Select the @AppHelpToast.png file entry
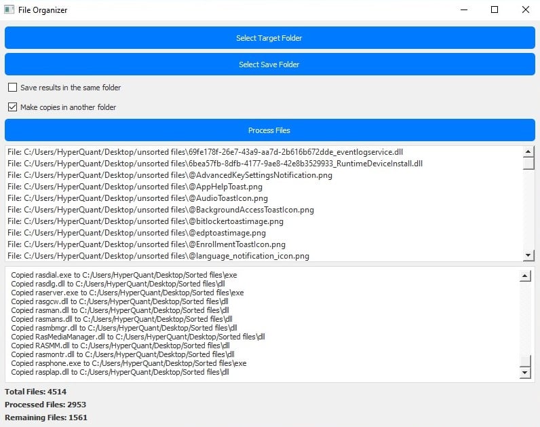Screen dimensions: 540x427 [x=134, y=187]
